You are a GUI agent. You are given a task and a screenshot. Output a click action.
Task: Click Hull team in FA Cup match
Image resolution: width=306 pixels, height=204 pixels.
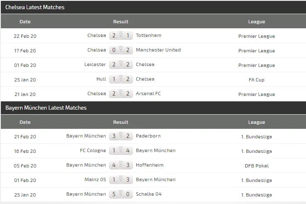click(101, 79)
